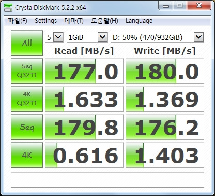Open the 파일(F) menu
Viewport: 215px width, 196px height.
(x=18, y=21)
